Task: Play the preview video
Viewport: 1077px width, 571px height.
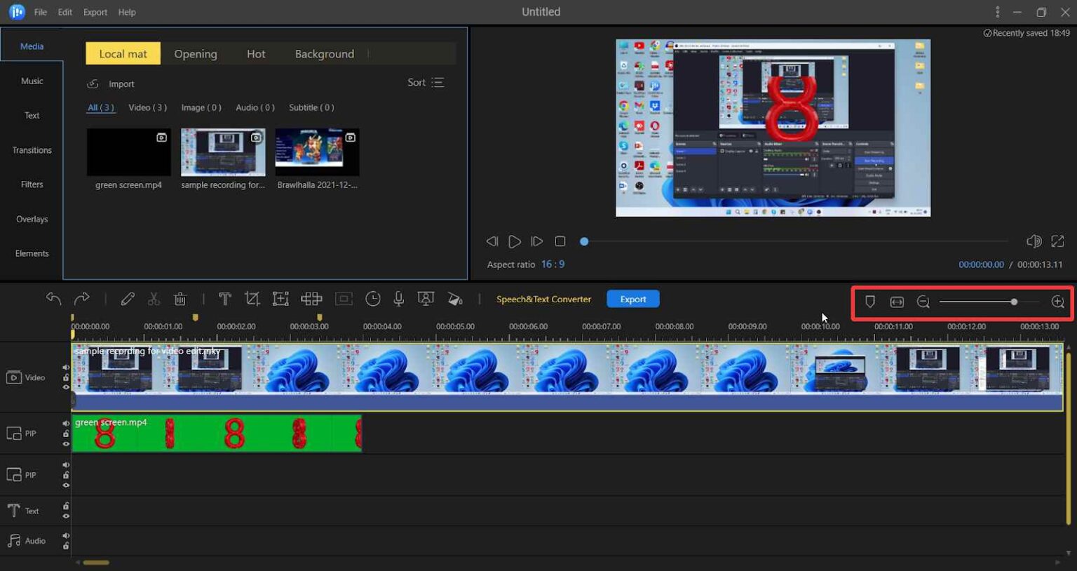Action: pyautogui.click(x=515, y=241)
